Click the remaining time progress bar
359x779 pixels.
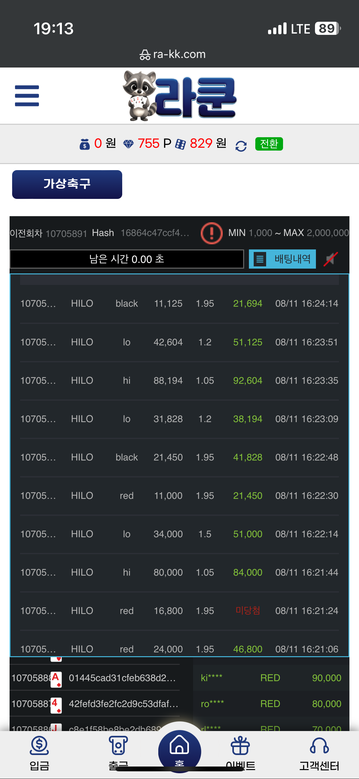point(127,259)
